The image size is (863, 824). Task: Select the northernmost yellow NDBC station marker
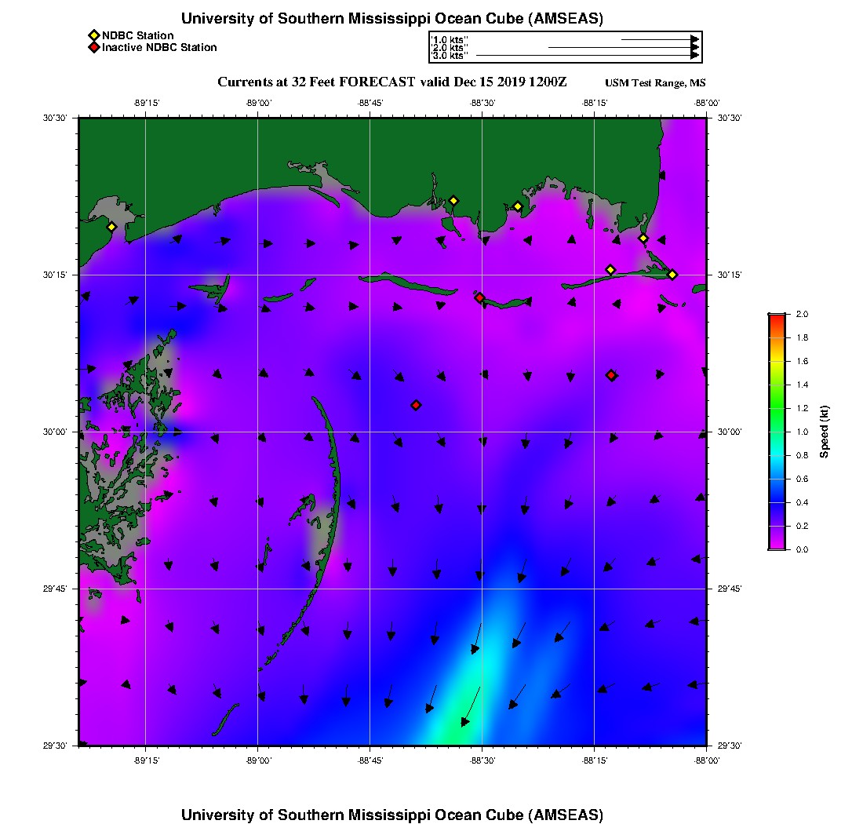pos(453,200)
